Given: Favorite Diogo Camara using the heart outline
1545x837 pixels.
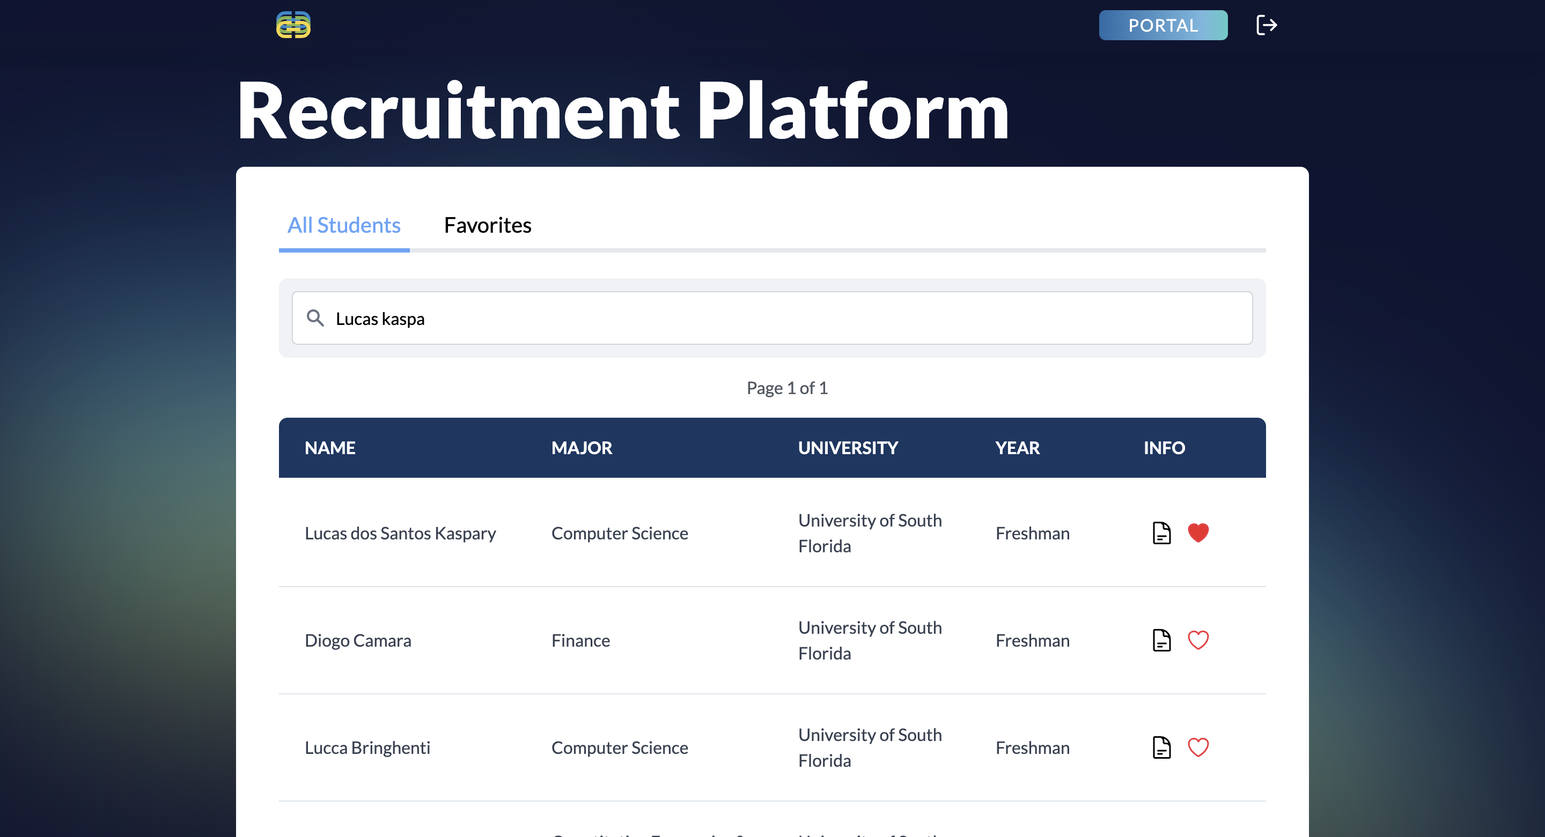Looking at the screenshot, I should point(1198,640).
